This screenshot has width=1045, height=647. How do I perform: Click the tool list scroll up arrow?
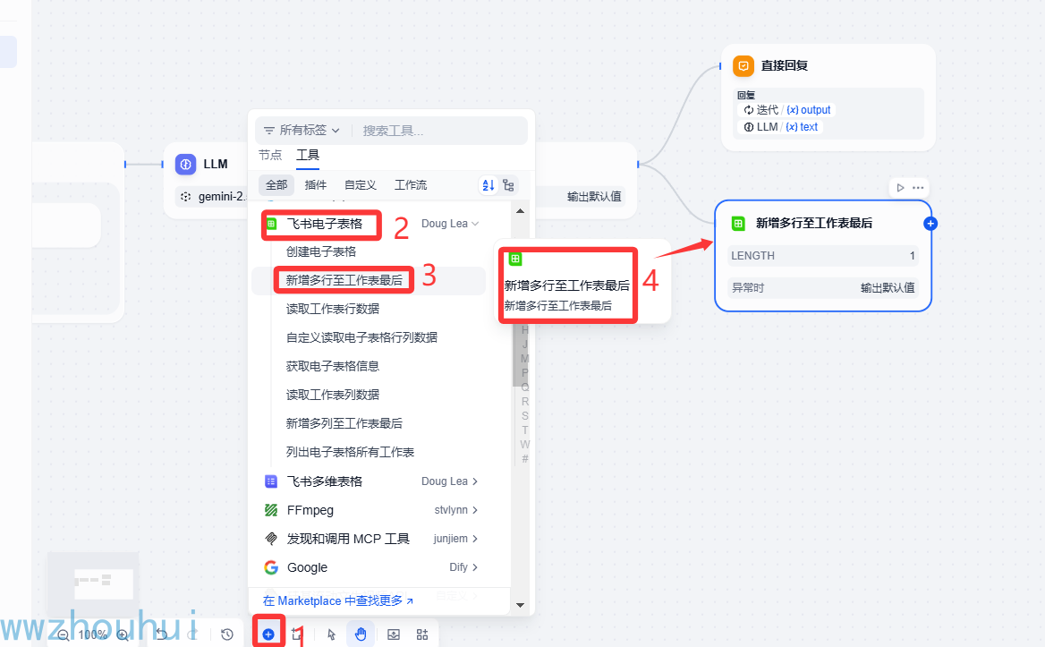[x=521, y=210]
